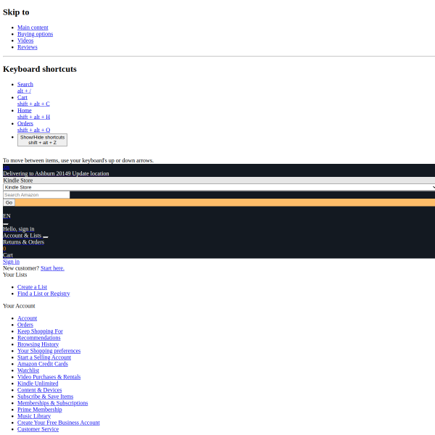Jump to Buying options link
Viewport: 435px width, 435px height.
[x=36, y=34]
